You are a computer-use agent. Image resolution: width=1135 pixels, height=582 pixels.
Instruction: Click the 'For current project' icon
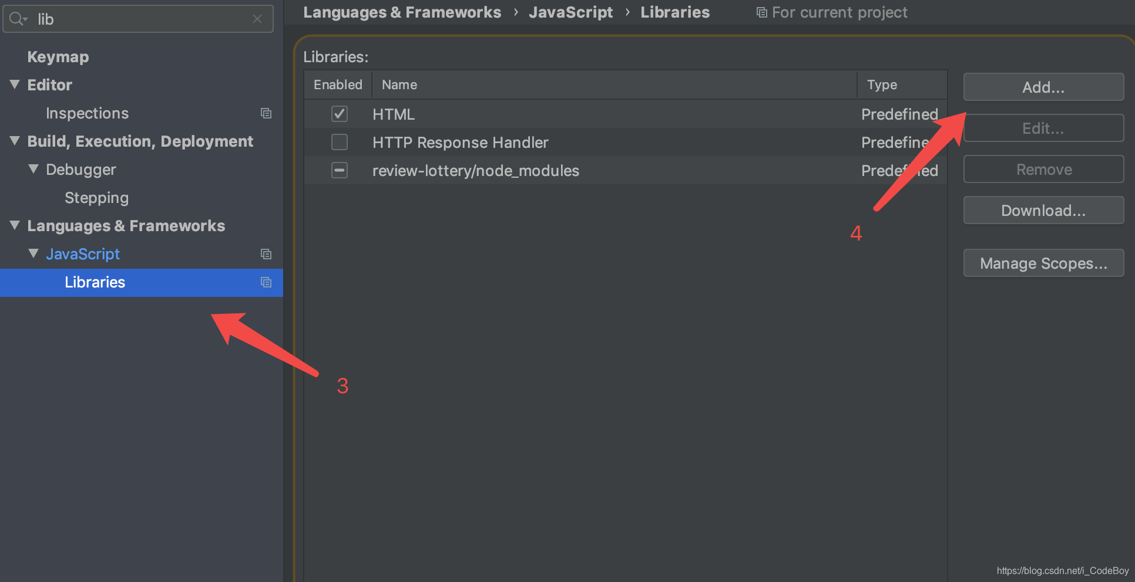[x=762, y=12]
